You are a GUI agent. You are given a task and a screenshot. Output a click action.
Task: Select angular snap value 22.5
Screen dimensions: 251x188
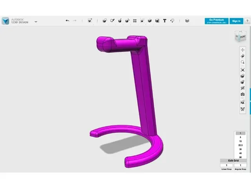tap(240, 145)
